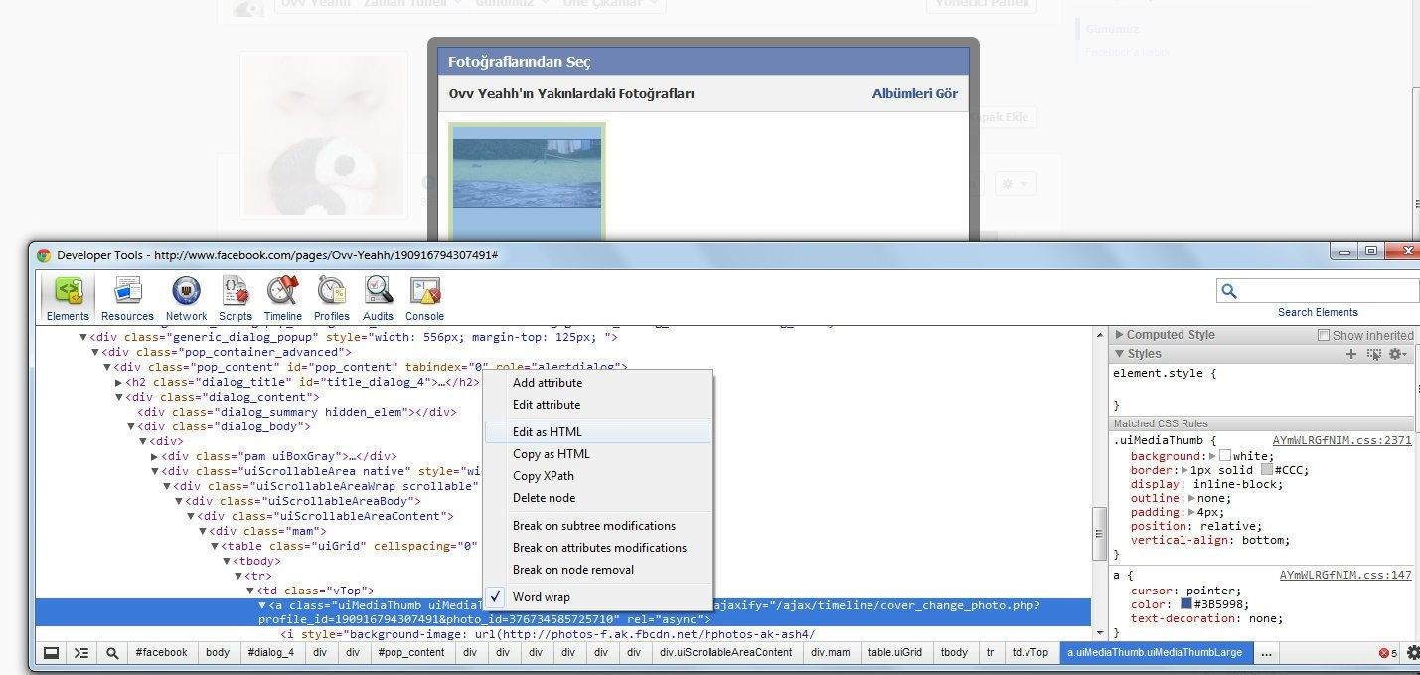1420x675 pixels.
Task: Click white background color swatch
Action: pos(1225,456)
